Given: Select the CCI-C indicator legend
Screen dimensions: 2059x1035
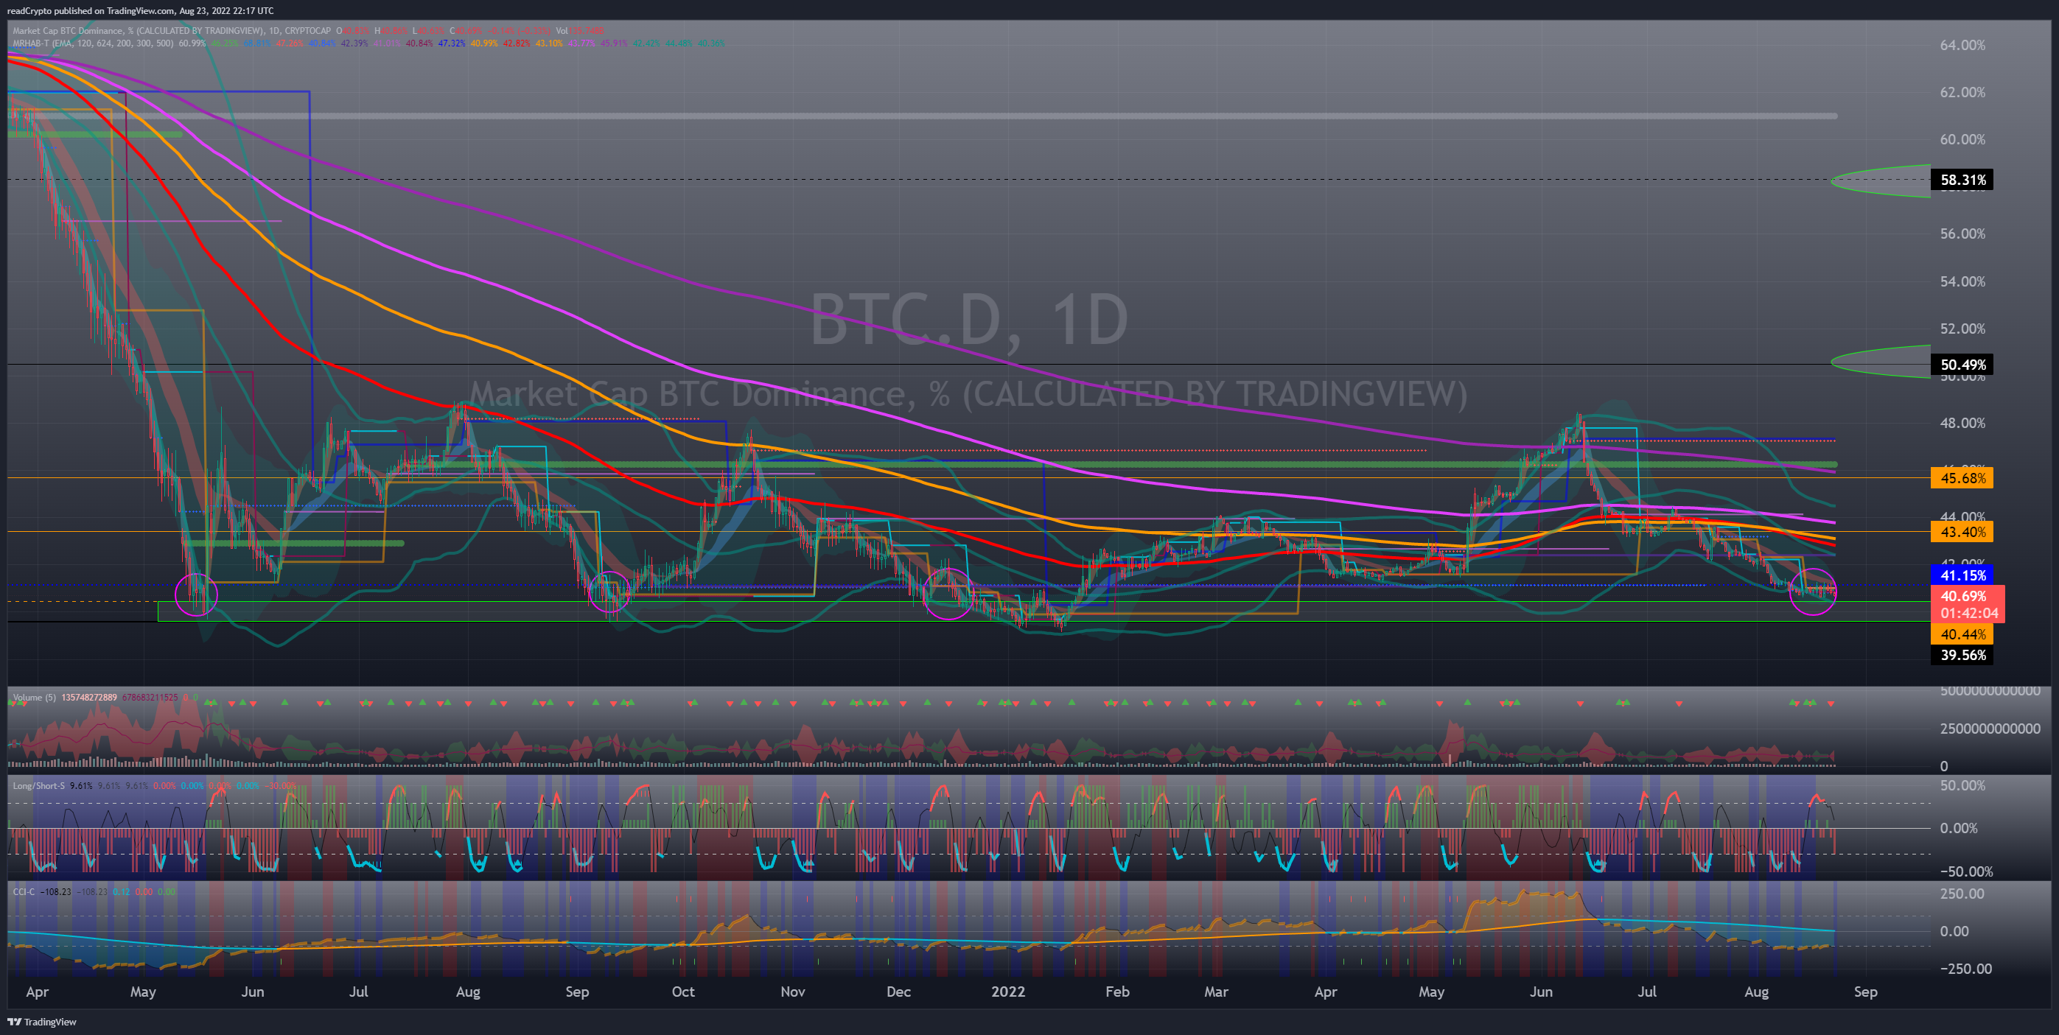Looking at the screenshot, I should click(x=23, y=891).
